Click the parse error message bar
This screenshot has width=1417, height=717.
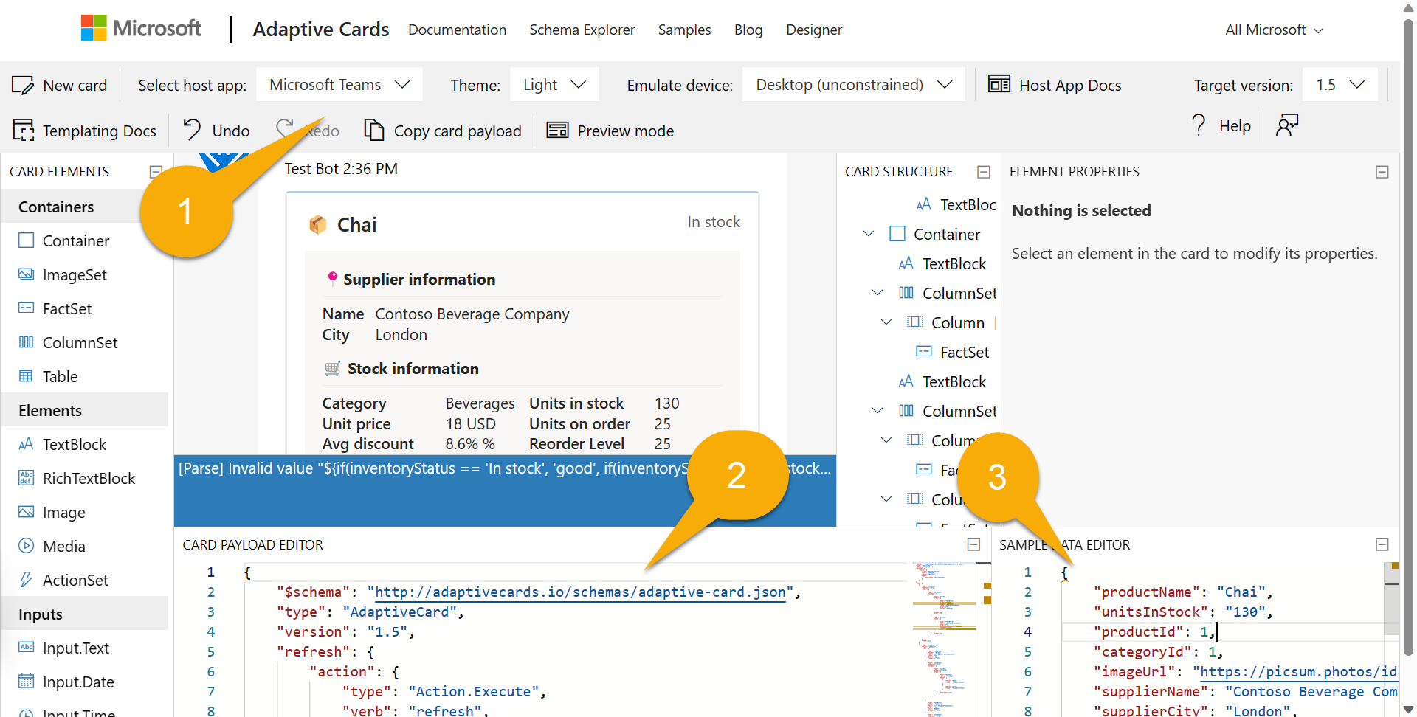(x=505, y=491)
